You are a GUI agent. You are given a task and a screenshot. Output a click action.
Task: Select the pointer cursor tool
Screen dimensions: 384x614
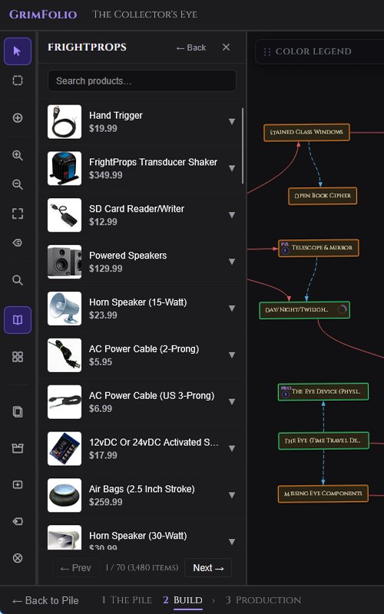tap(18, 51)
